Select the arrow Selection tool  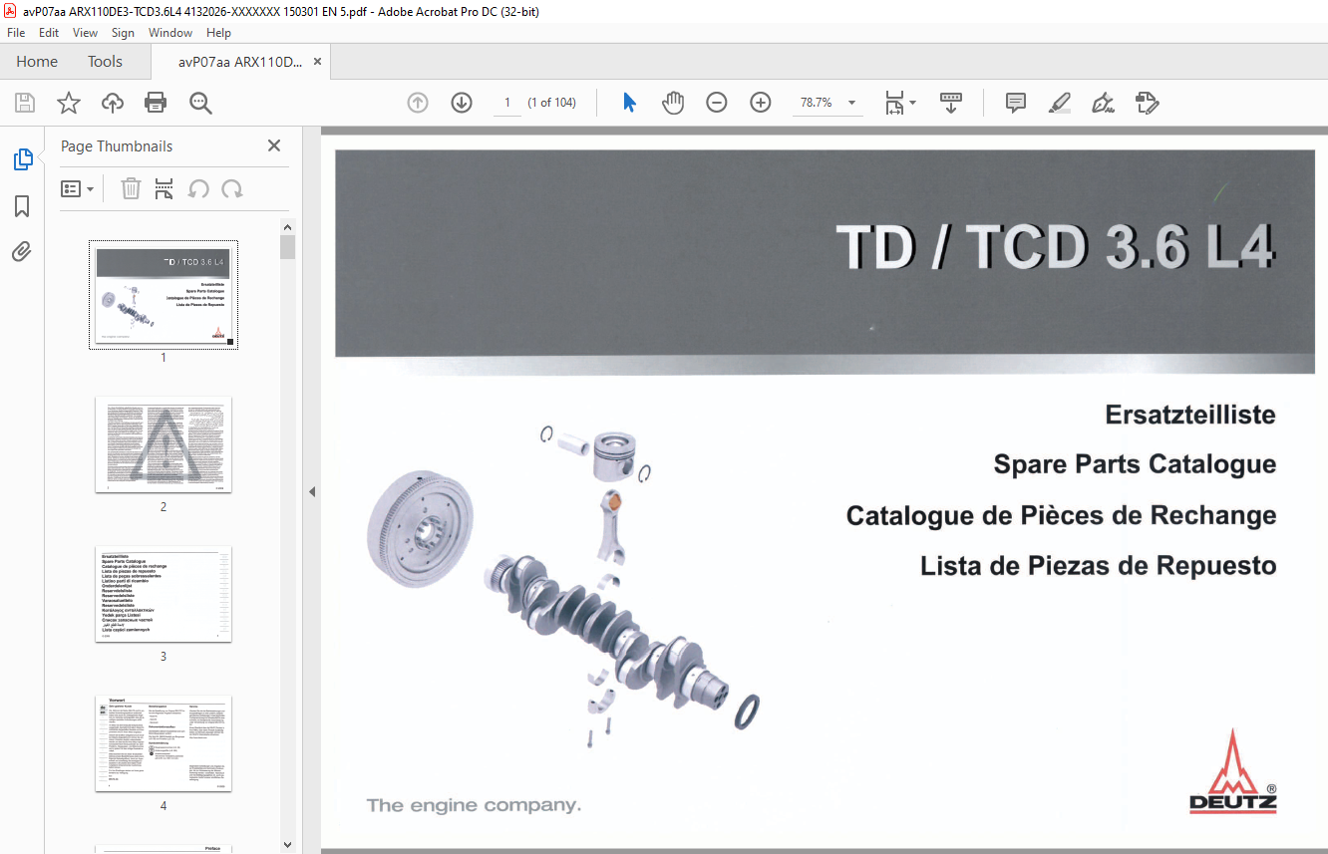pyautogui.click(x=629, y=103)
